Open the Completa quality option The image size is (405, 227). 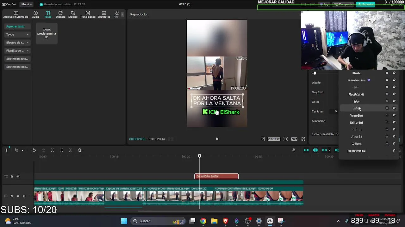pyautogui.click(x=274, y=139)
